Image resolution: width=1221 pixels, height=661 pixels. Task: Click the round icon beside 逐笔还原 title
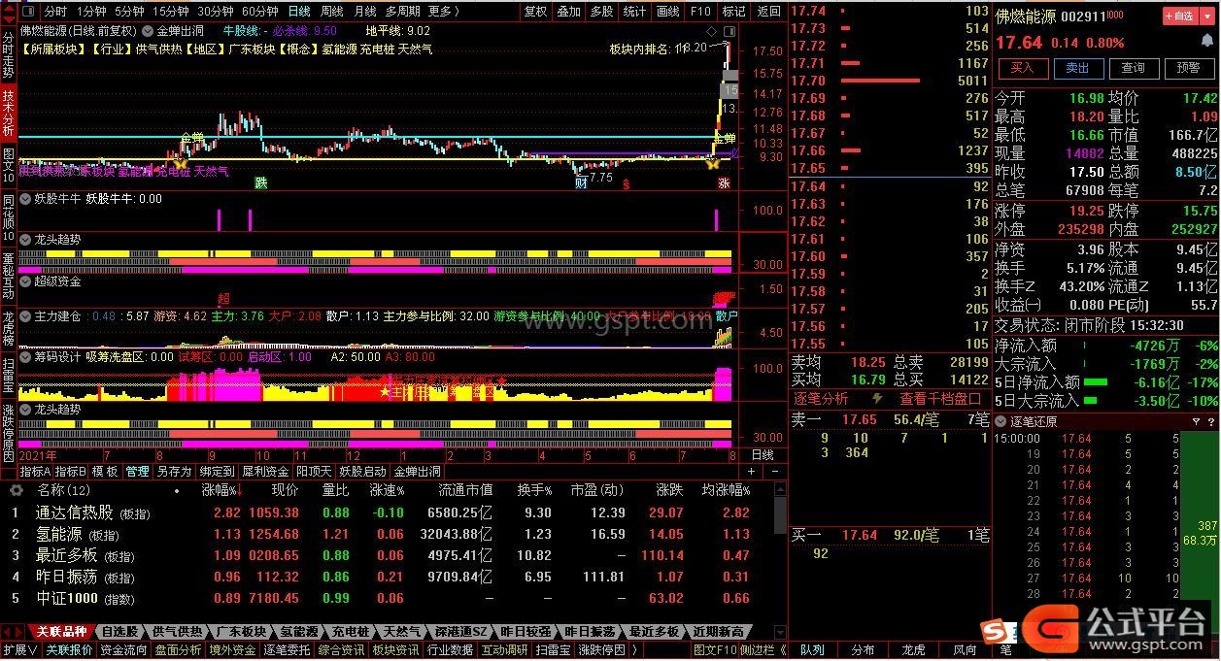pos(1001,421)
